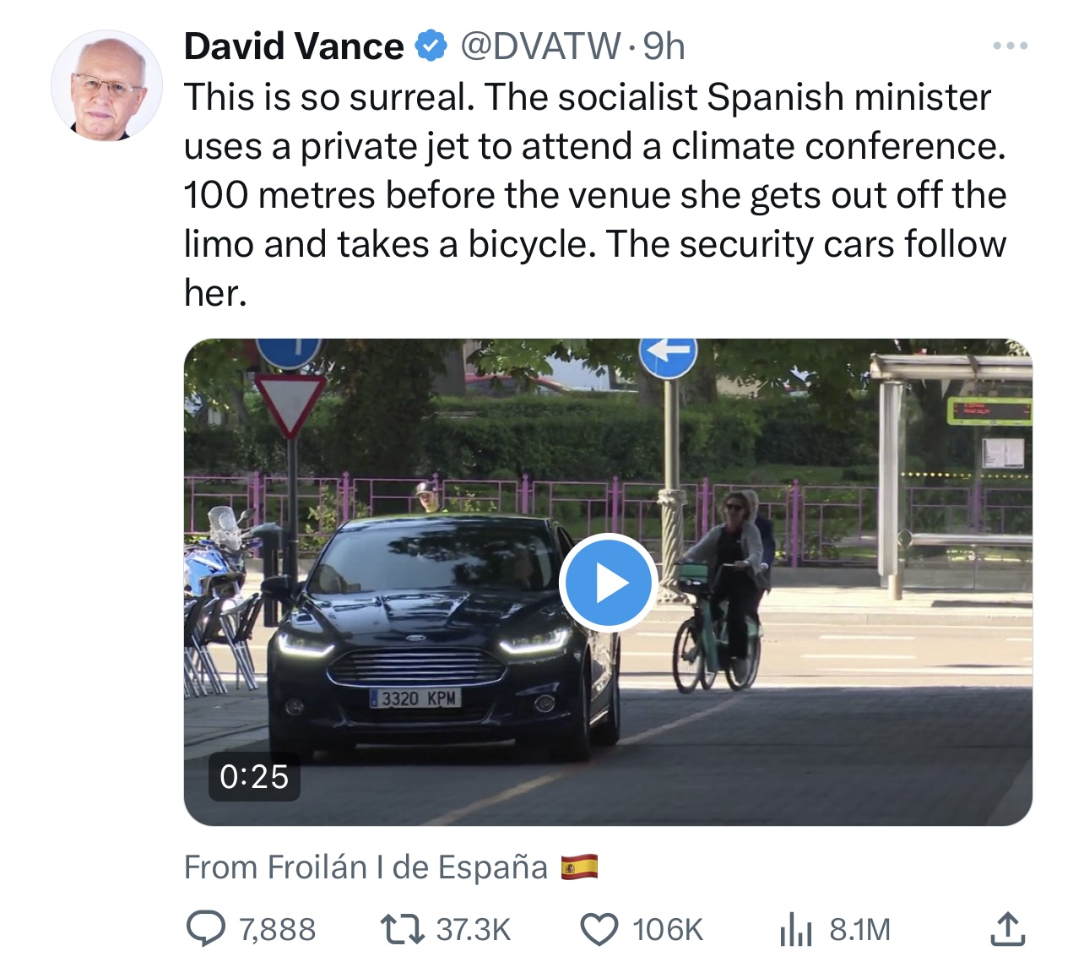1084x962 pixels.
Task: Click the reply speech bubble icon
Action: coord(205,930)
